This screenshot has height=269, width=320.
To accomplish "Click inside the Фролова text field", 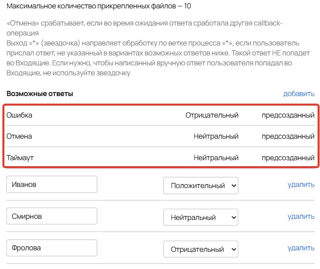I will click(51, 247).
